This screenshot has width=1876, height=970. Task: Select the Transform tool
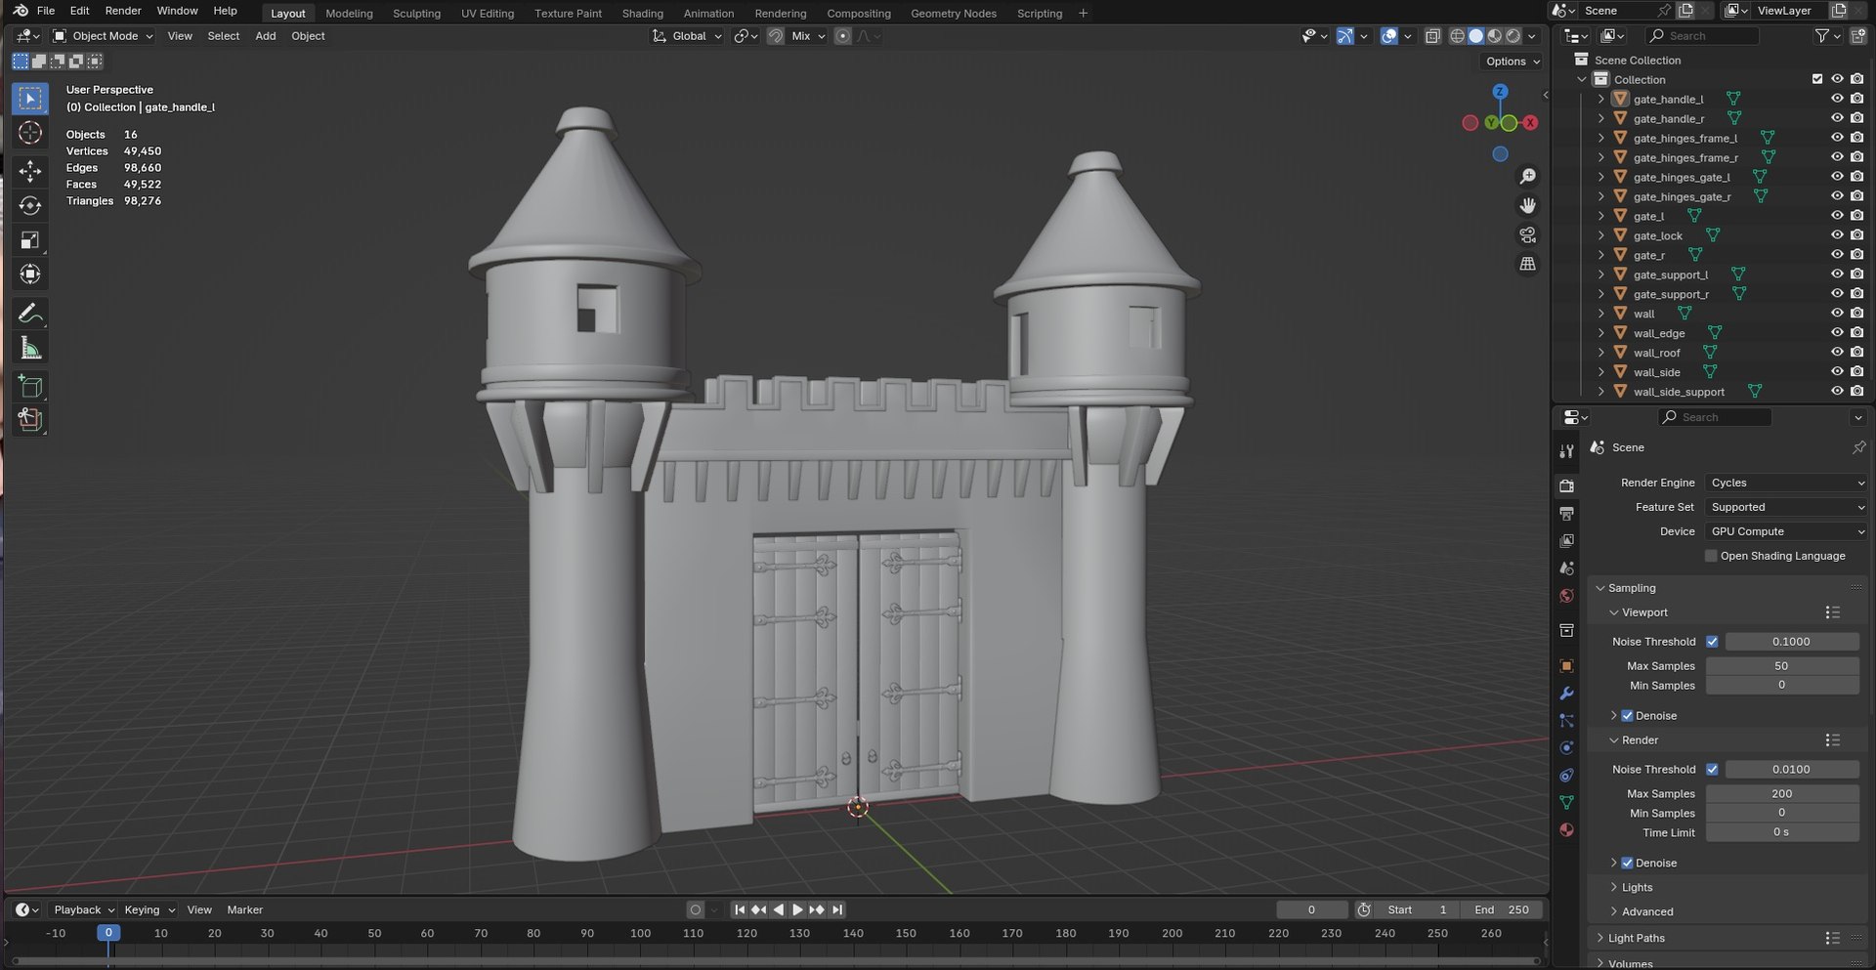click(30, 274)
